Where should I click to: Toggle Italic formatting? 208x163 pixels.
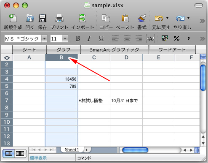(x=89, y=38)
